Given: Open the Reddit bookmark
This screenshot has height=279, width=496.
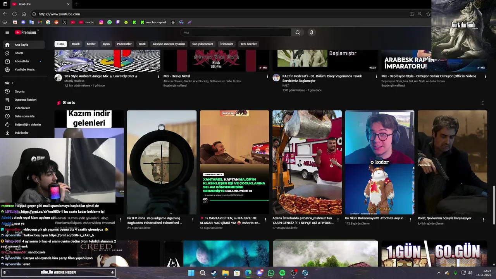Looking at the screenshot, I should [x=56, y=22].
